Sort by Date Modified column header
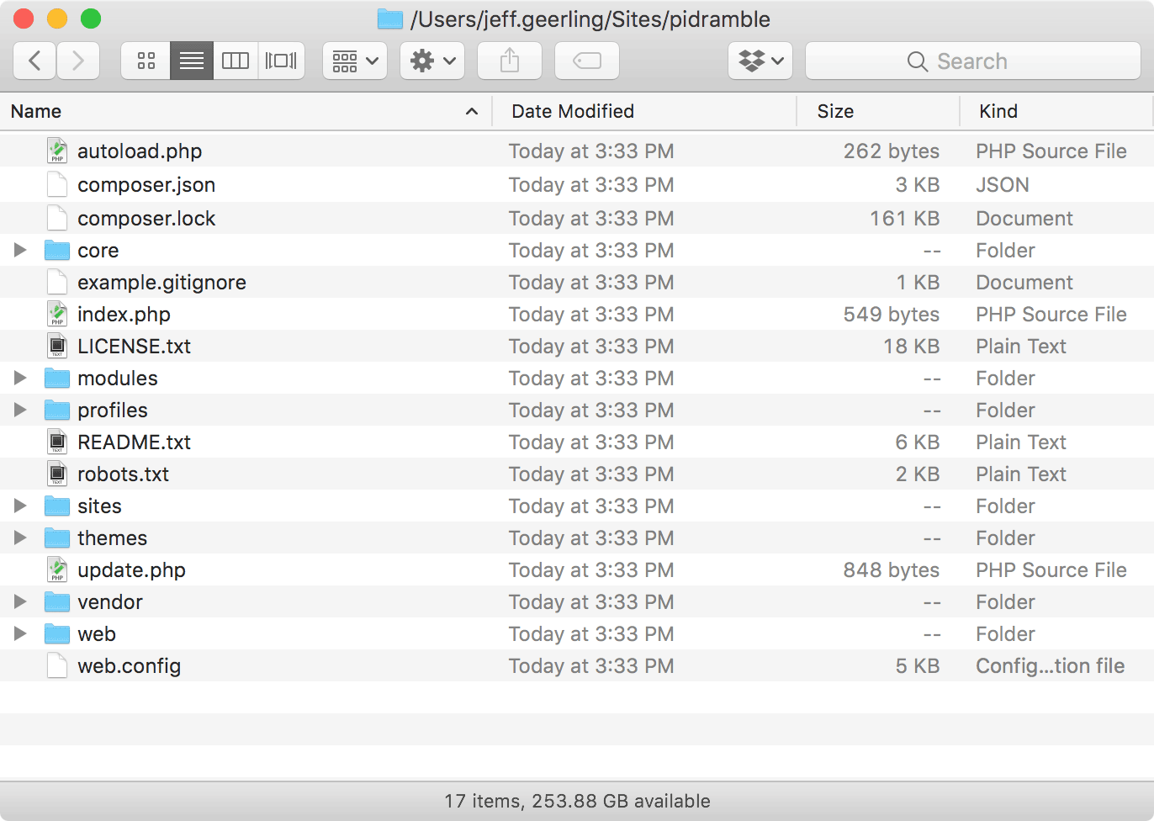The image size is (1154, 821). tap(644, 111)
